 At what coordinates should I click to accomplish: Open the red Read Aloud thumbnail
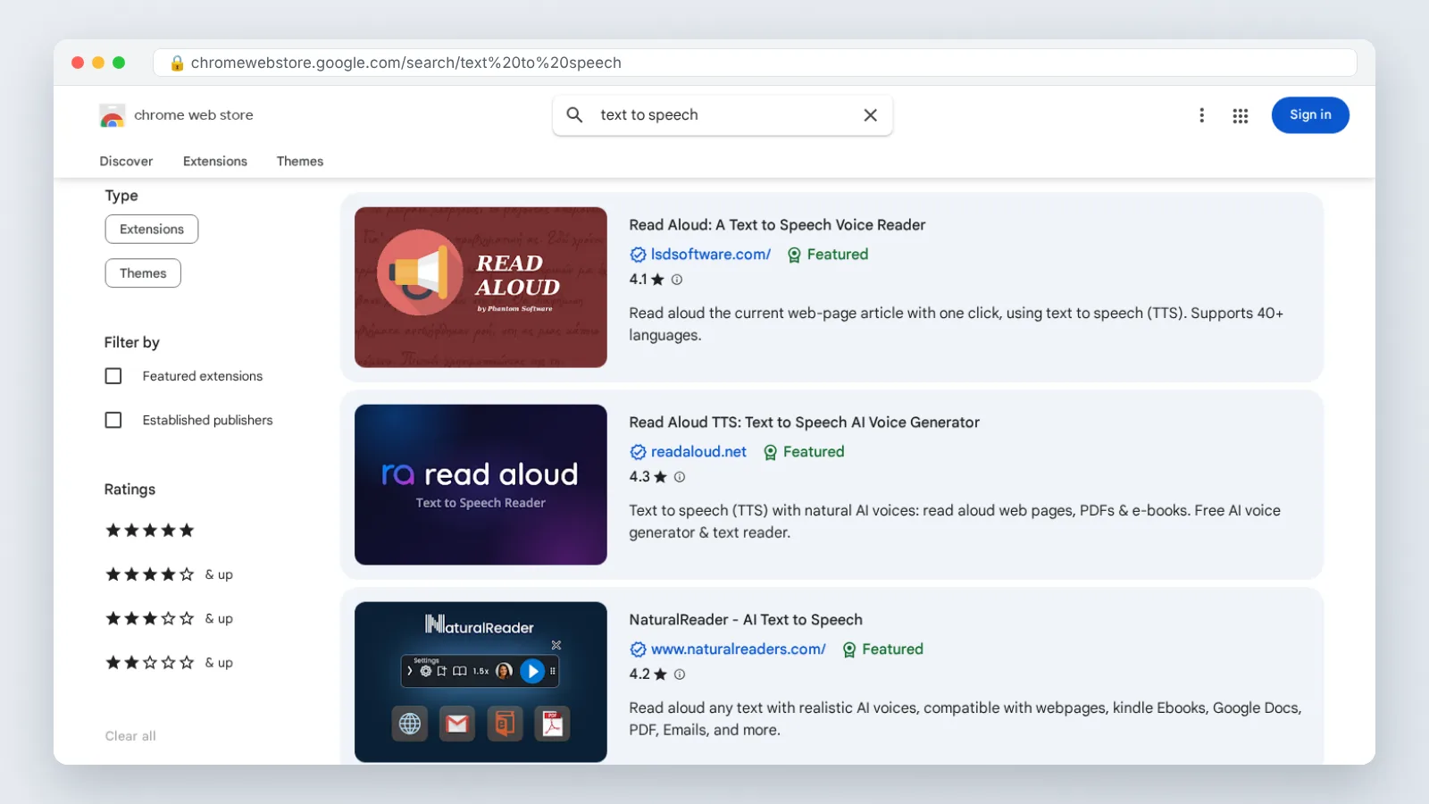pyautogui.click(x=481, y=288)
